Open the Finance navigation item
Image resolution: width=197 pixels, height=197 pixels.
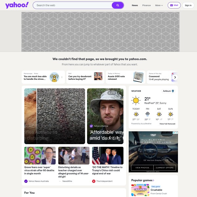click(146, 5)
